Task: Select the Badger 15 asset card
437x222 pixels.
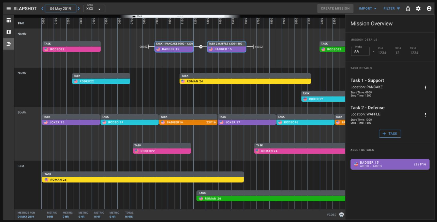Action: (390, 164)
